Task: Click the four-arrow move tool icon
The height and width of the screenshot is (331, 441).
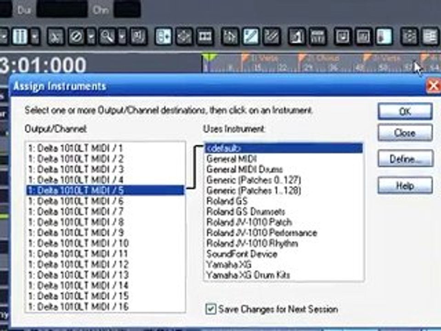Action: tap(184, 36)
